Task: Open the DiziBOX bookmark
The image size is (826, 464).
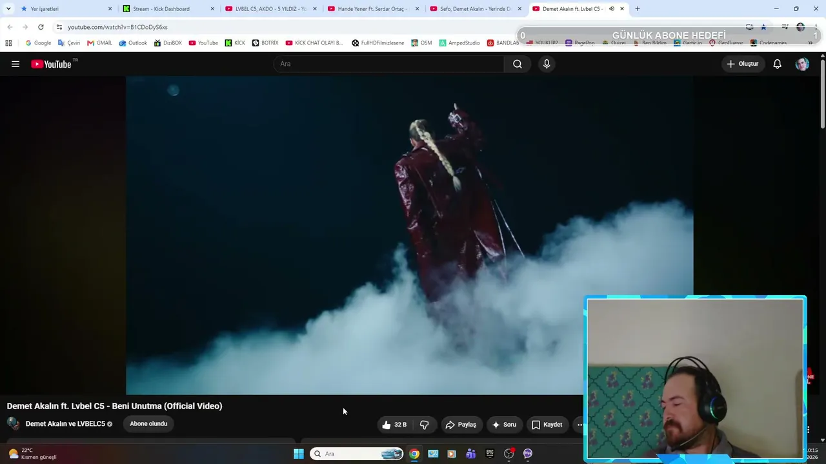Action: pos(168,43)
